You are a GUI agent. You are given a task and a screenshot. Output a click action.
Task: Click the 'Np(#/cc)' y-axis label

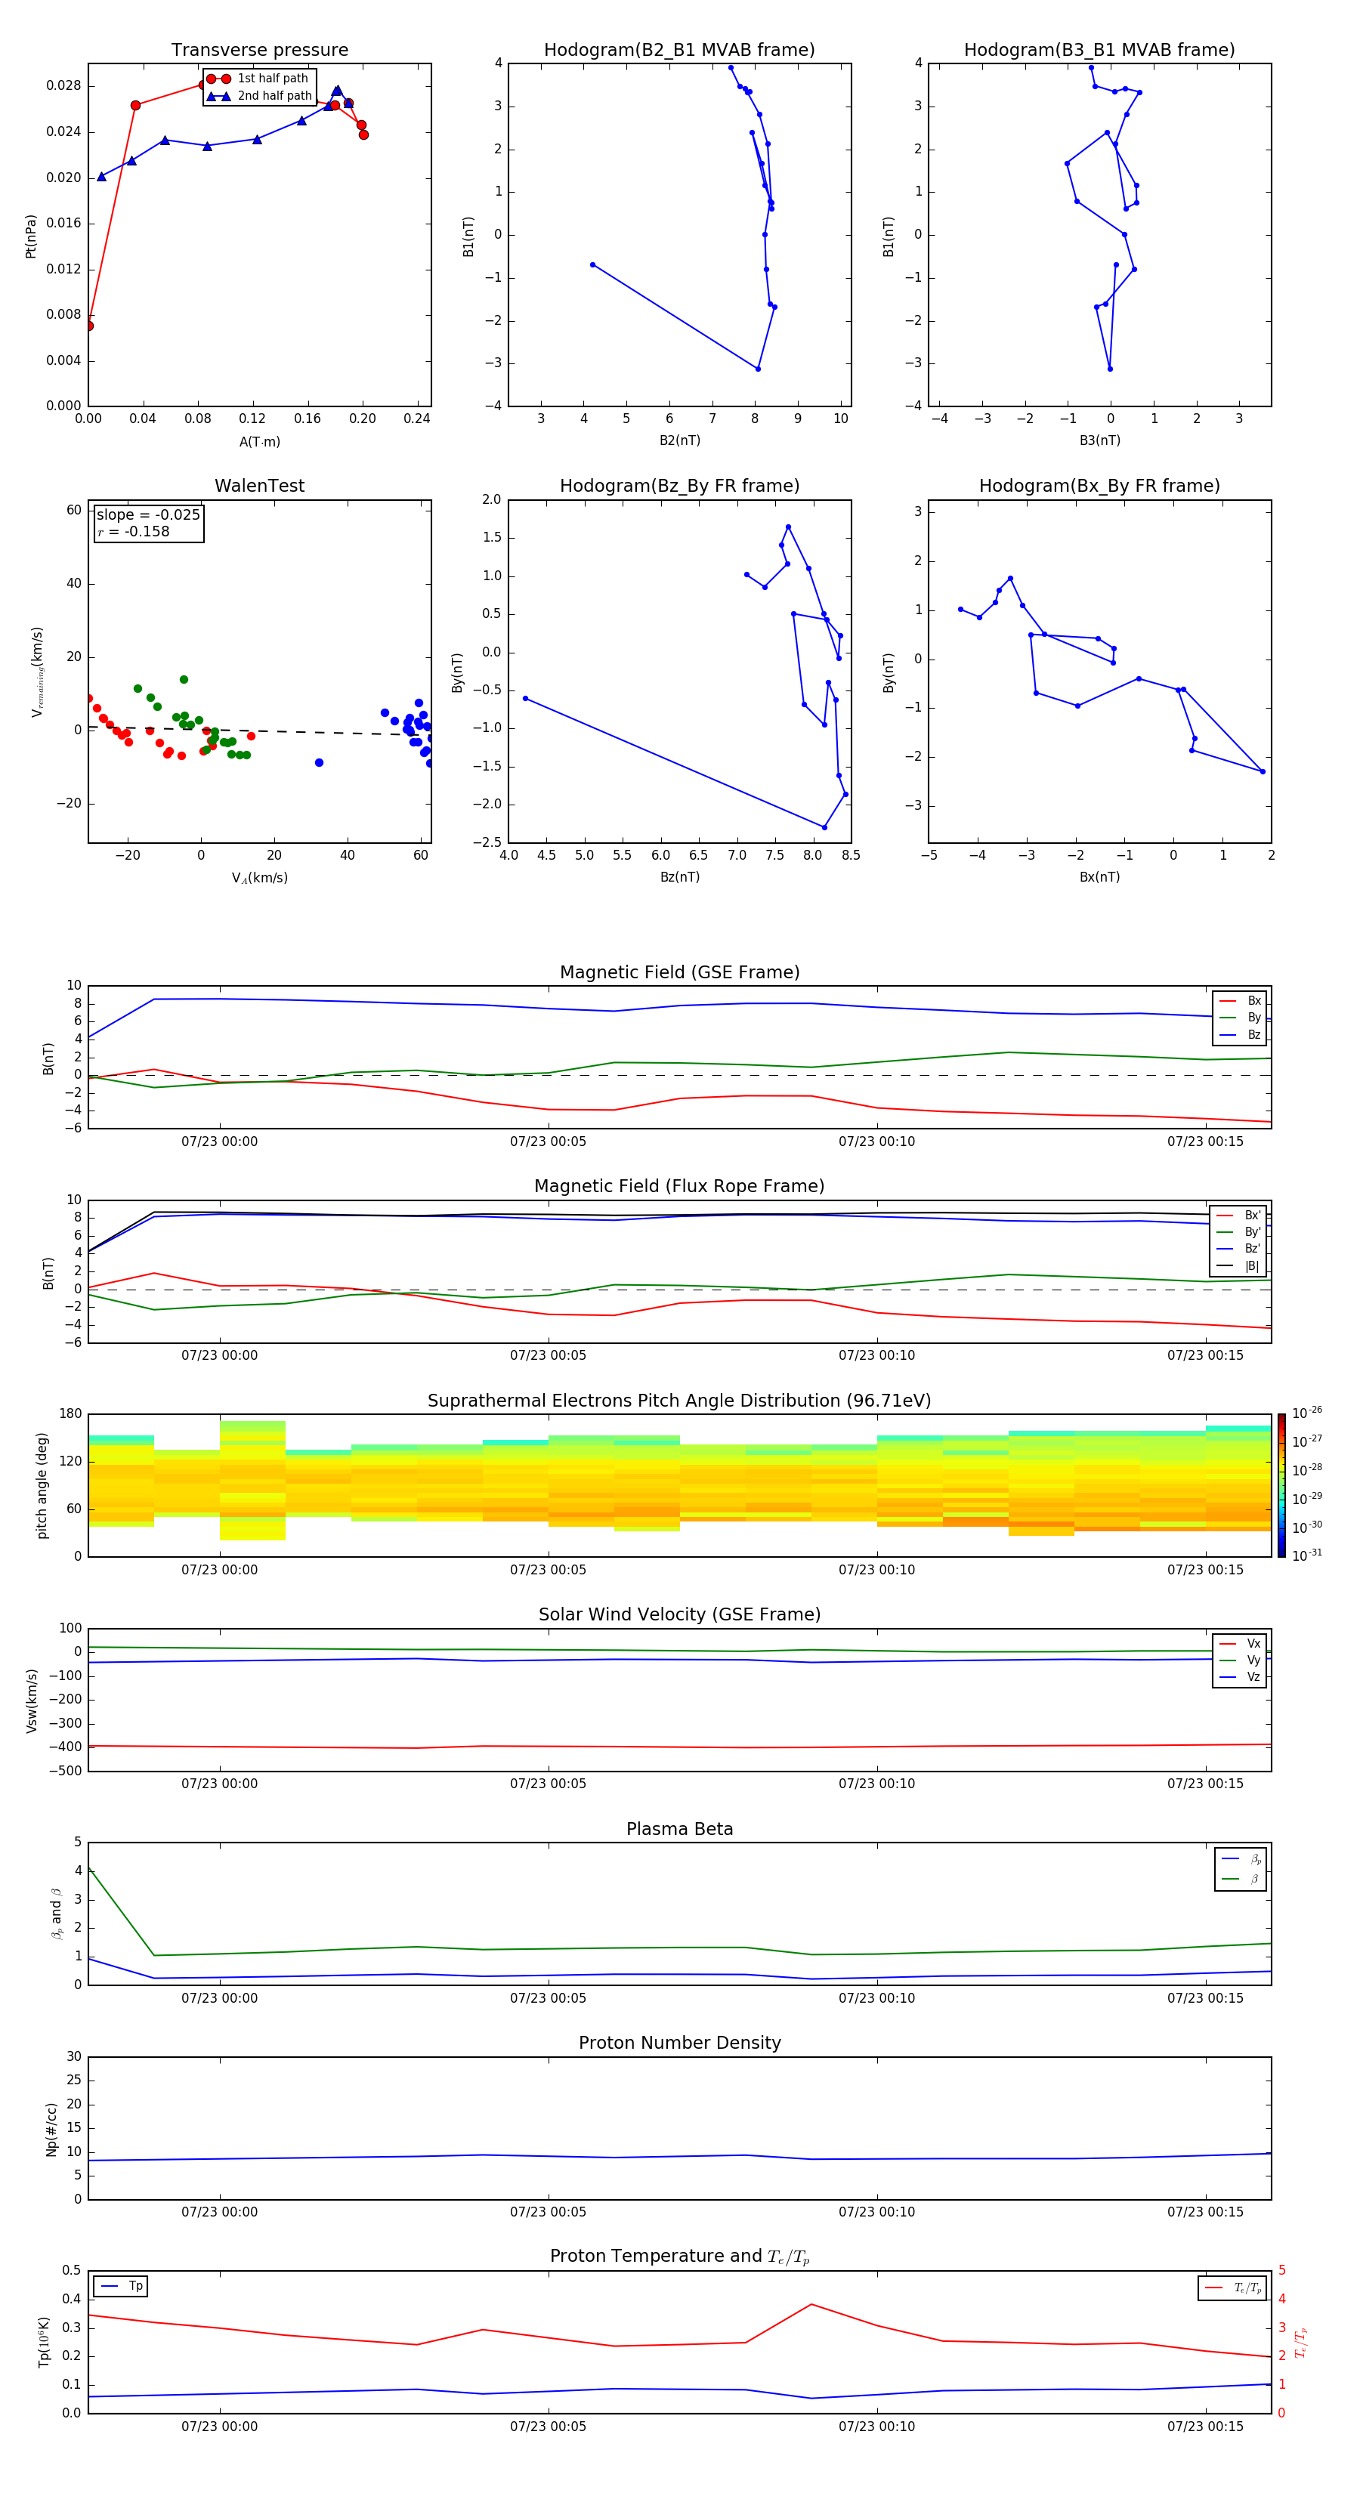[51, 2129]
